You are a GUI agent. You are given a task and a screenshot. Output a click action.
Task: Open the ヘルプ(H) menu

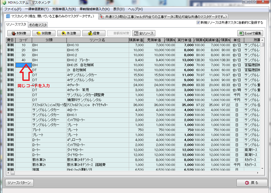click(135, 9)
